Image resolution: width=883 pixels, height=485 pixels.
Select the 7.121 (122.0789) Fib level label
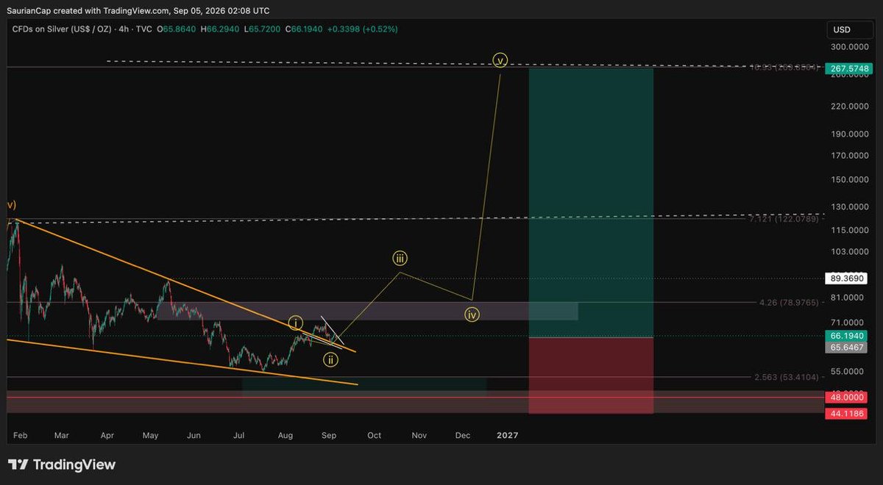(784, 219)
